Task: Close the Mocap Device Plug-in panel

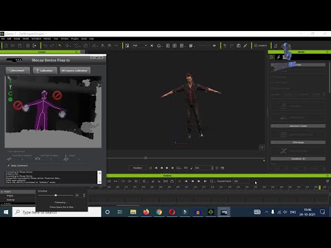Action: (x=101, y=57)
